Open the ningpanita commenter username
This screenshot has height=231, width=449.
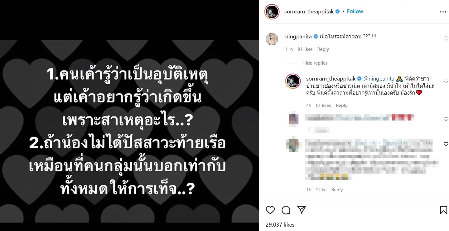click(298, 37)
